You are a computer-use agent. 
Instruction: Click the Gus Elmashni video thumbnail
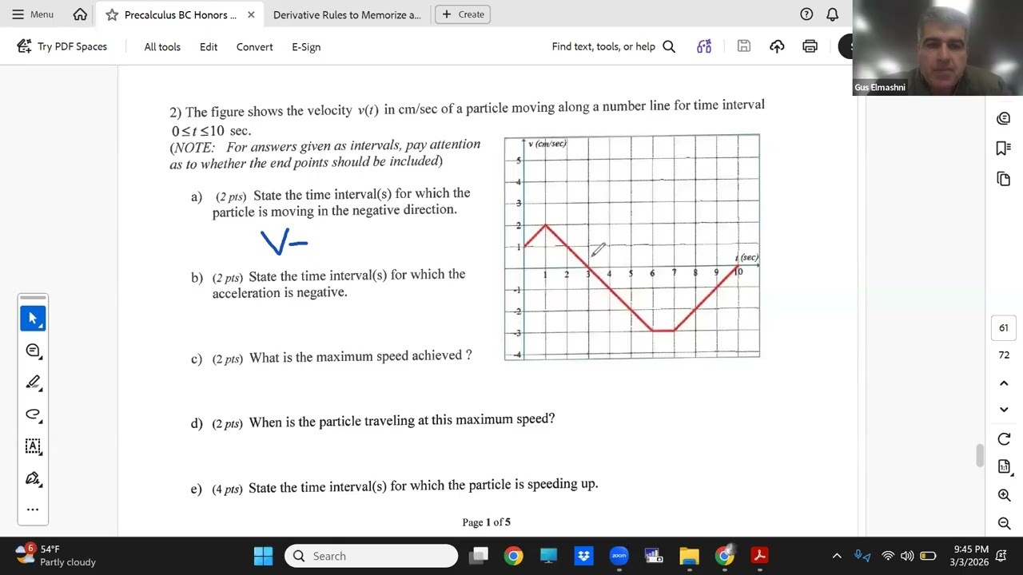pos(937,48)
